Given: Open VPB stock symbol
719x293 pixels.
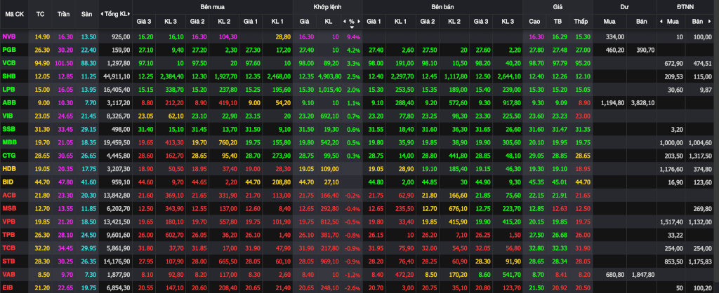Looking at the screenshot, I should point(8,222).
